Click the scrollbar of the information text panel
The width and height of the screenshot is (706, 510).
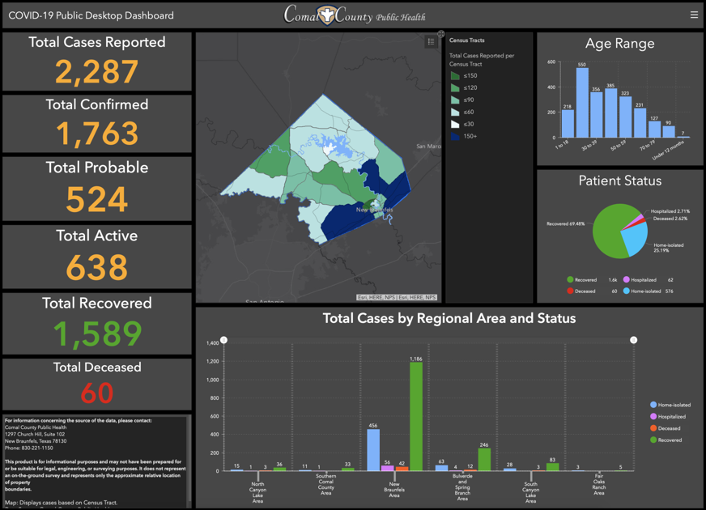click(189, 461)
